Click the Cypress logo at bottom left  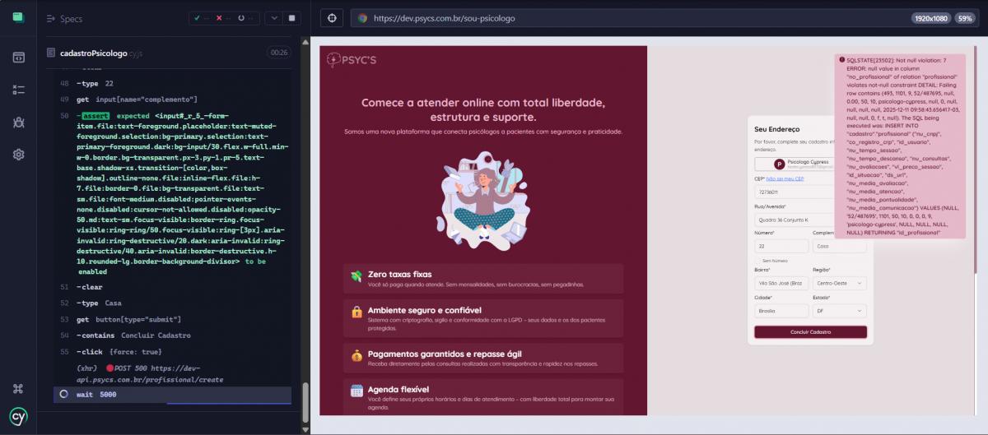tap(18, 415)
